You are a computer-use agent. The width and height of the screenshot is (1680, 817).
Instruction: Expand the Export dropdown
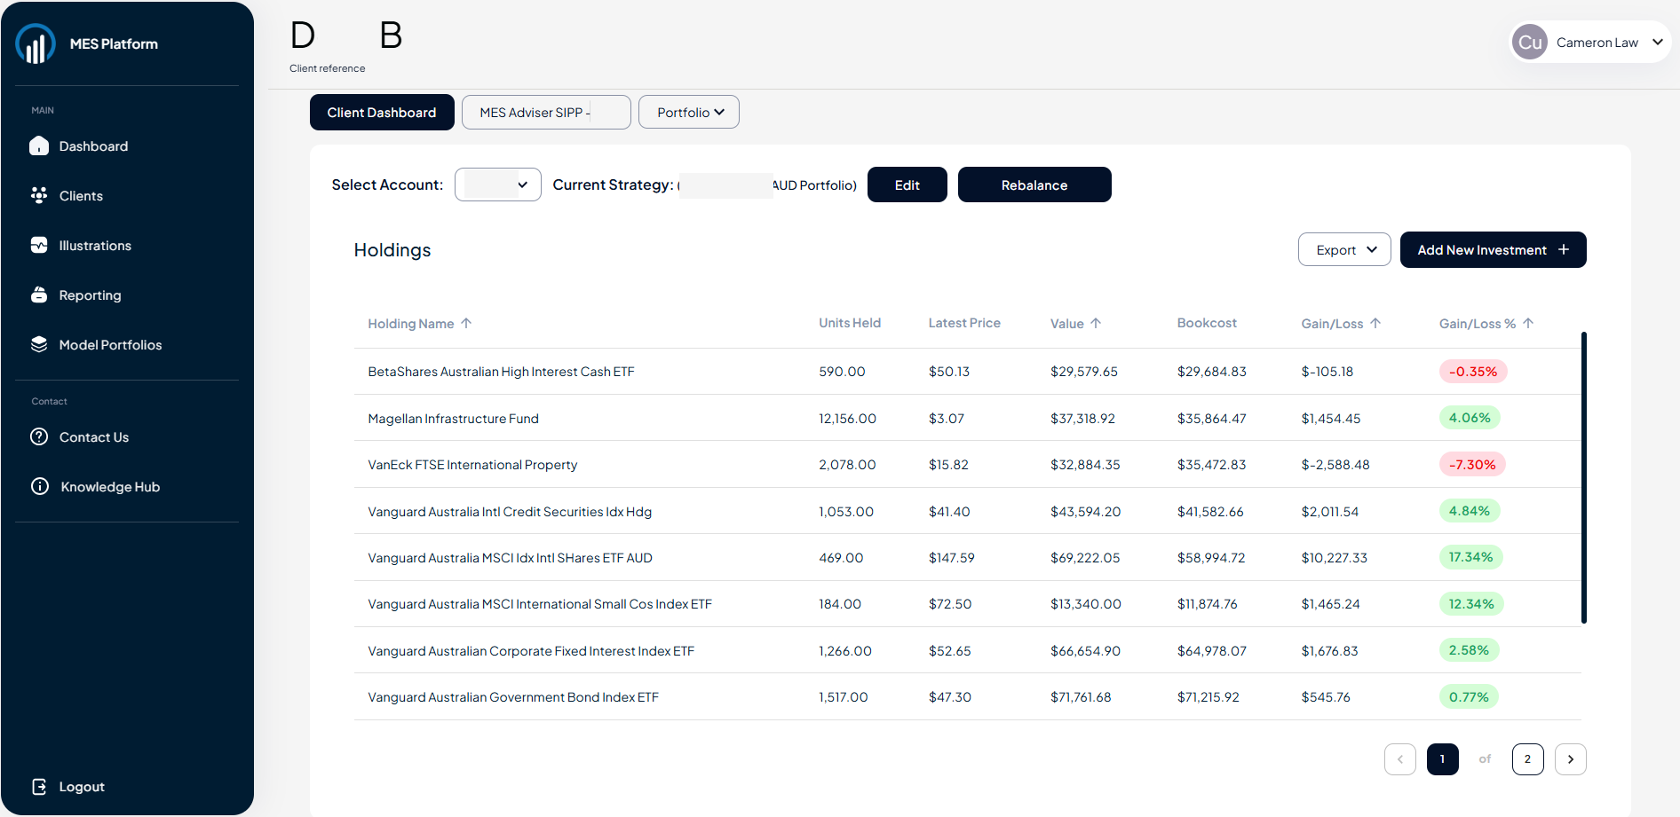[1344, 250]
